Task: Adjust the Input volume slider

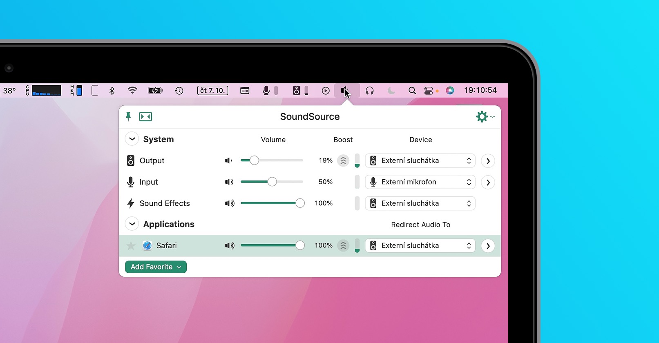Action: pyautogui.click(x=272, y=182)
